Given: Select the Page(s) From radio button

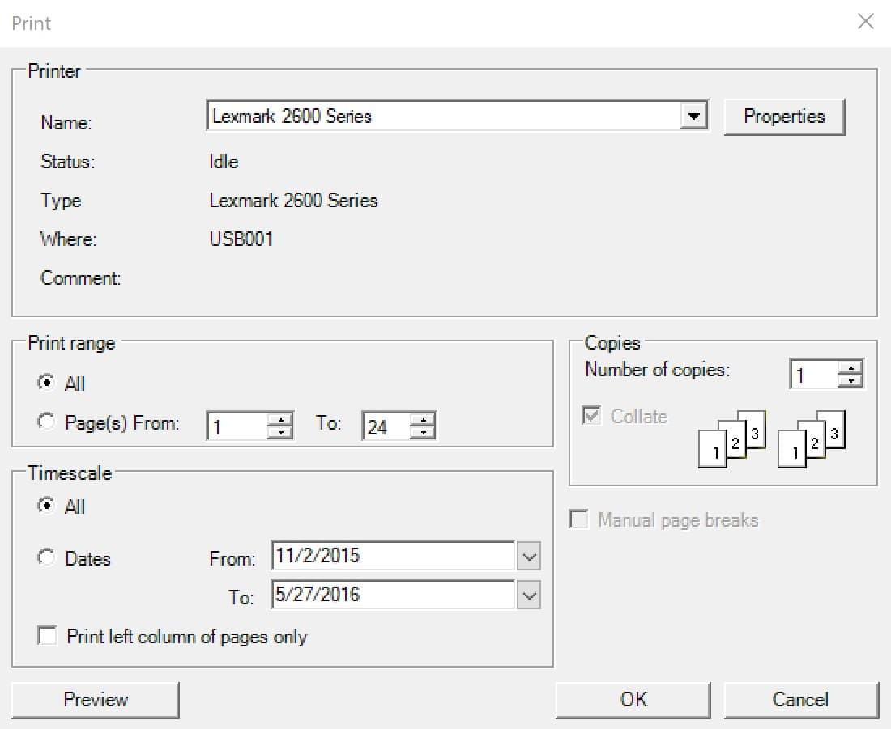Looking at the screenshot, I should click(46, 422).
